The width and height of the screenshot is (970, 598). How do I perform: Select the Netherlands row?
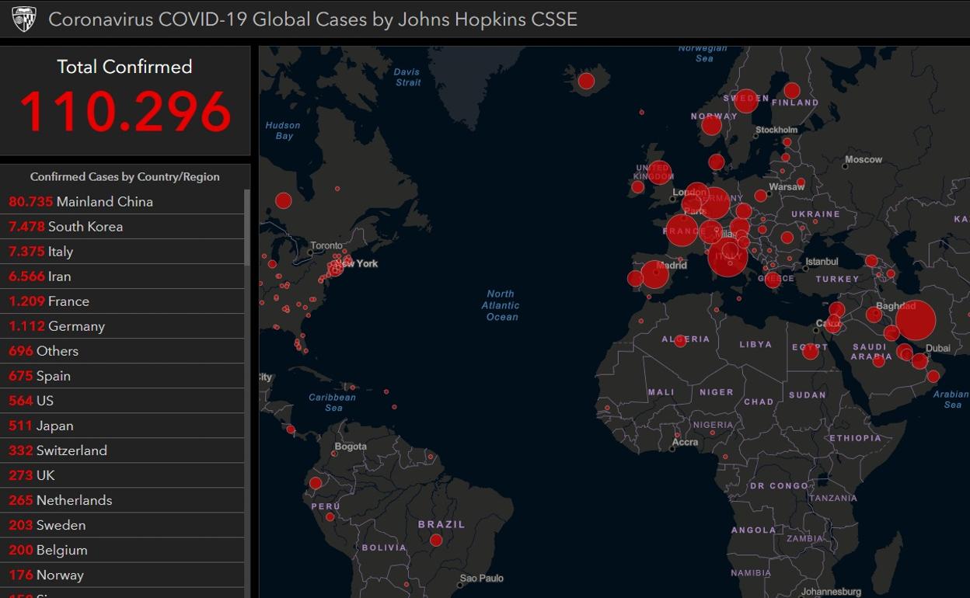point(122,500)
